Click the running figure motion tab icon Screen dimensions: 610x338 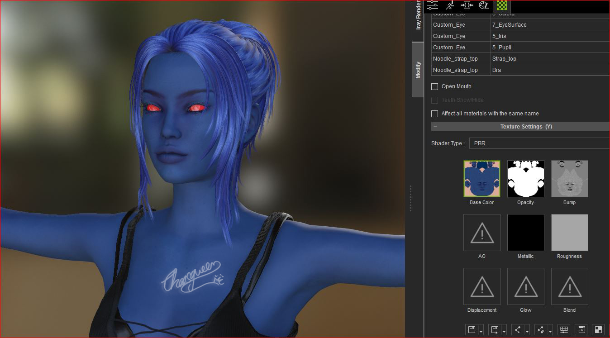point(449,5)
